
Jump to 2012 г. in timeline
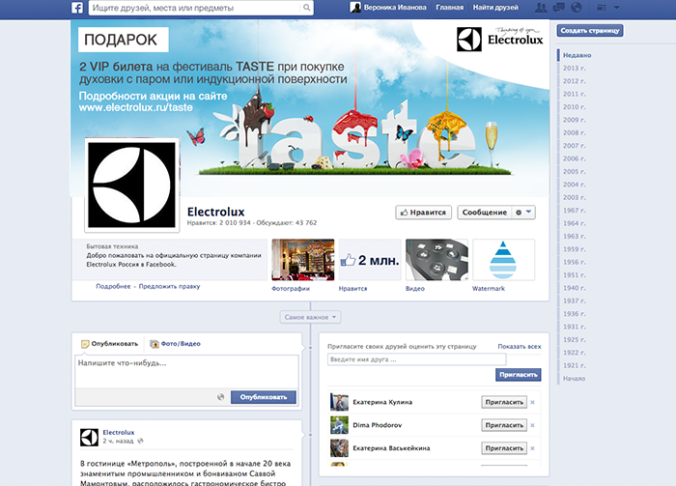(574, 81)
